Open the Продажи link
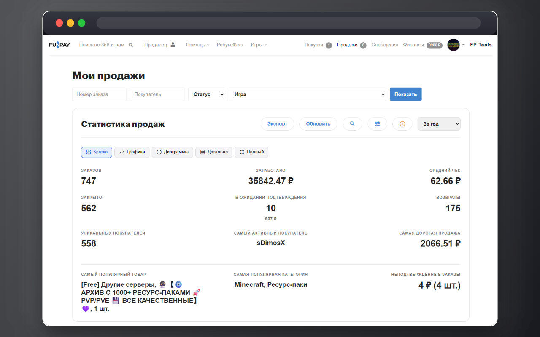540x337 pixels. point(347,45)
